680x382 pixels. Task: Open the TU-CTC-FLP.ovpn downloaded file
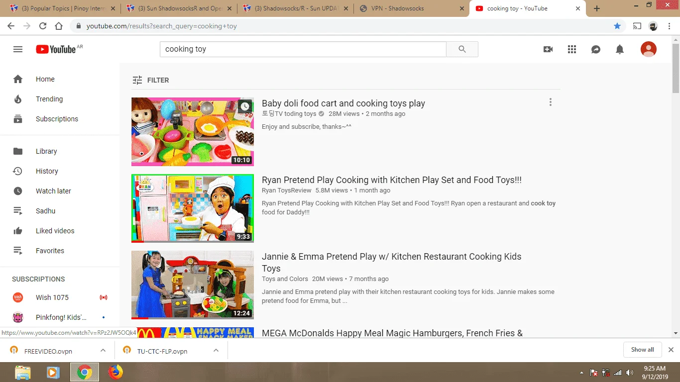[x=162, y=351]
